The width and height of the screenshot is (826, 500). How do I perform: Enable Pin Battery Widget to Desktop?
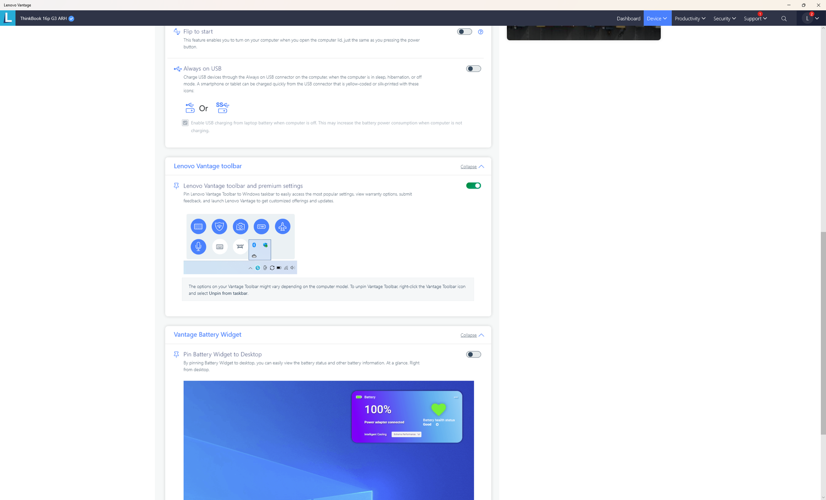(x=473, y=354)
